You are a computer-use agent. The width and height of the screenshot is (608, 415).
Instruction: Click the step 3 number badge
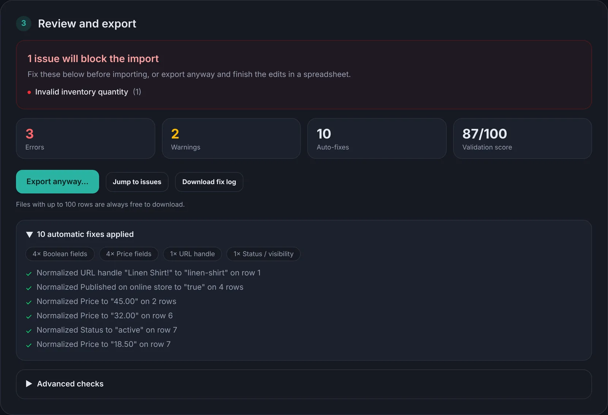tap(24, 24)
